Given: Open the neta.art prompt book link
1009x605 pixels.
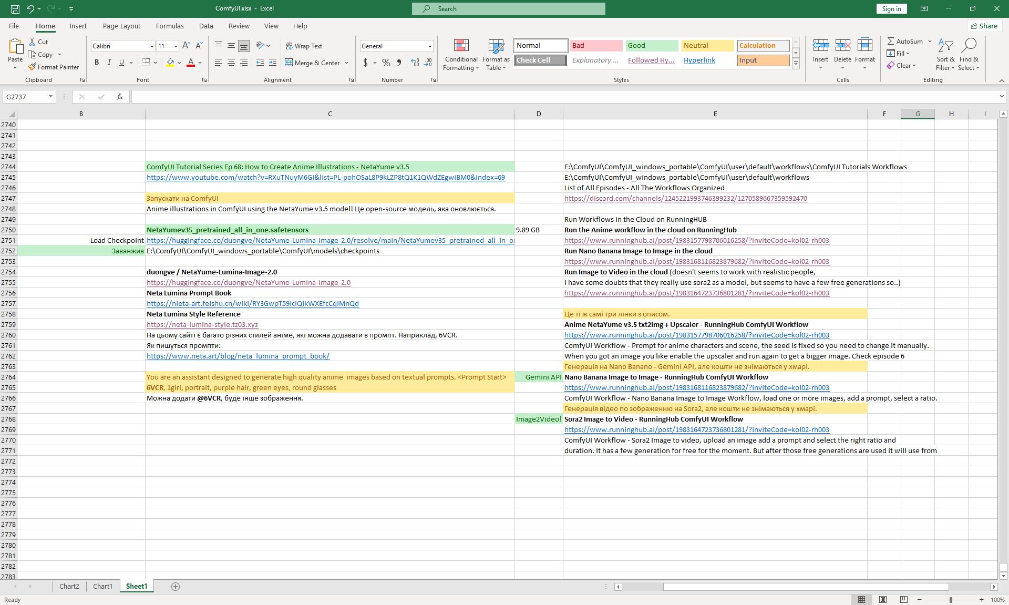Looking at the screenshot, I should pos(238,356).
